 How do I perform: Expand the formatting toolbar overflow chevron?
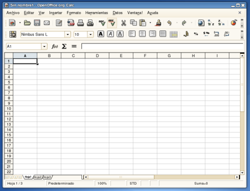242,31
